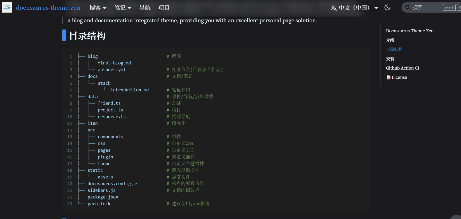Click the i18n folder line

pos(93,123)
